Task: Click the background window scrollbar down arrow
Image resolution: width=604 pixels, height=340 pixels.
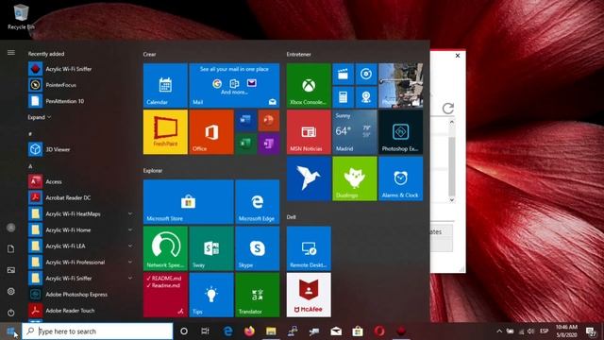Action: click(x=452, y=200)
